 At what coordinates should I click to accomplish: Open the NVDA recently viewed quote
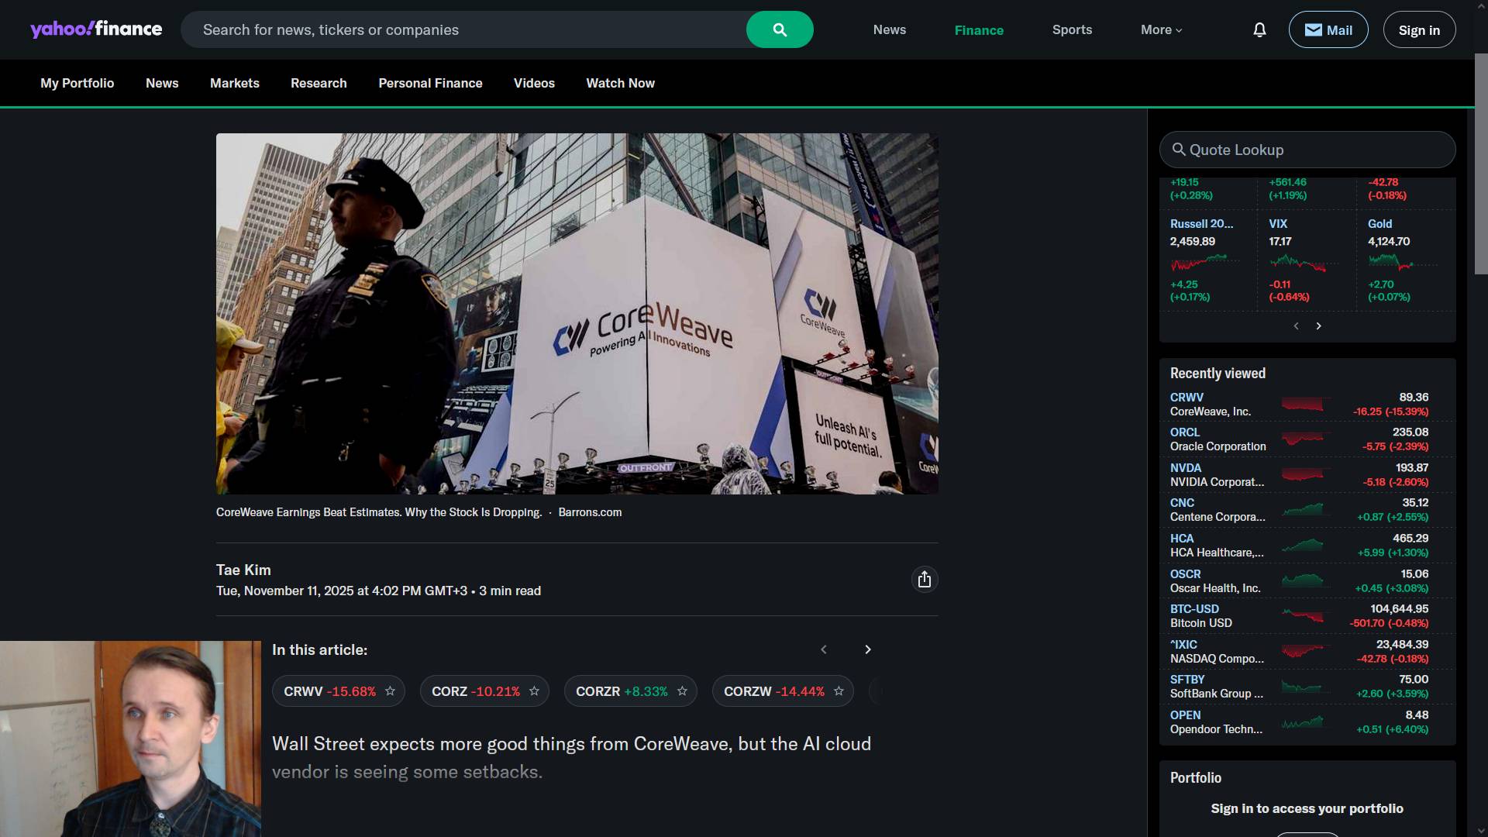coord(1185,468)
